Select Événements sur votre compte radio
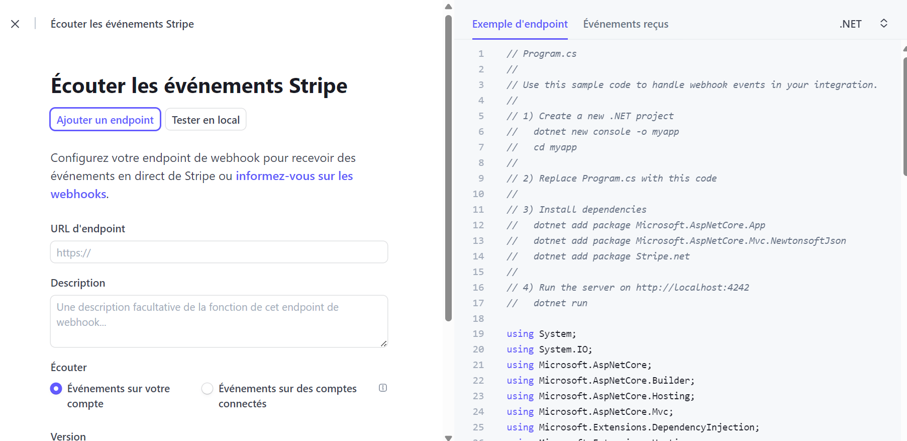The image size is (907, 441). click(56, 389)
